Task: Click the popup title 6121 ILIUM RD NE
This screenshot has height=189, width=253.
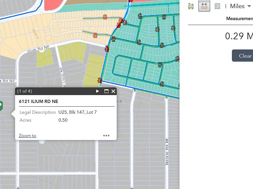Action: pyautogui.click(x=38, y=101)
